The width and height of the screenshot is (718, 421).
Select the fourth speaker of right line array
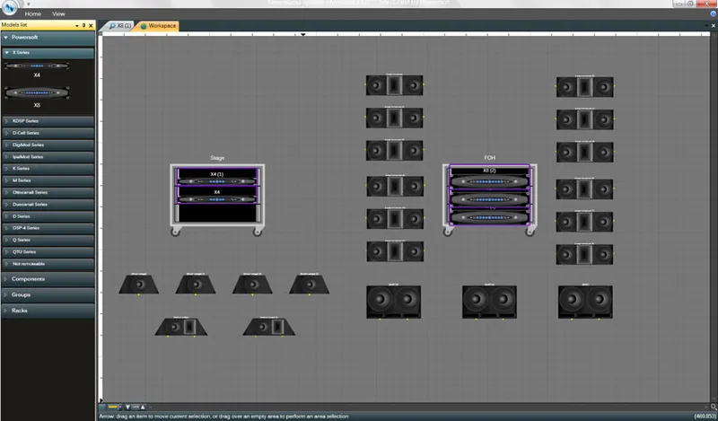tap(585, 189)
